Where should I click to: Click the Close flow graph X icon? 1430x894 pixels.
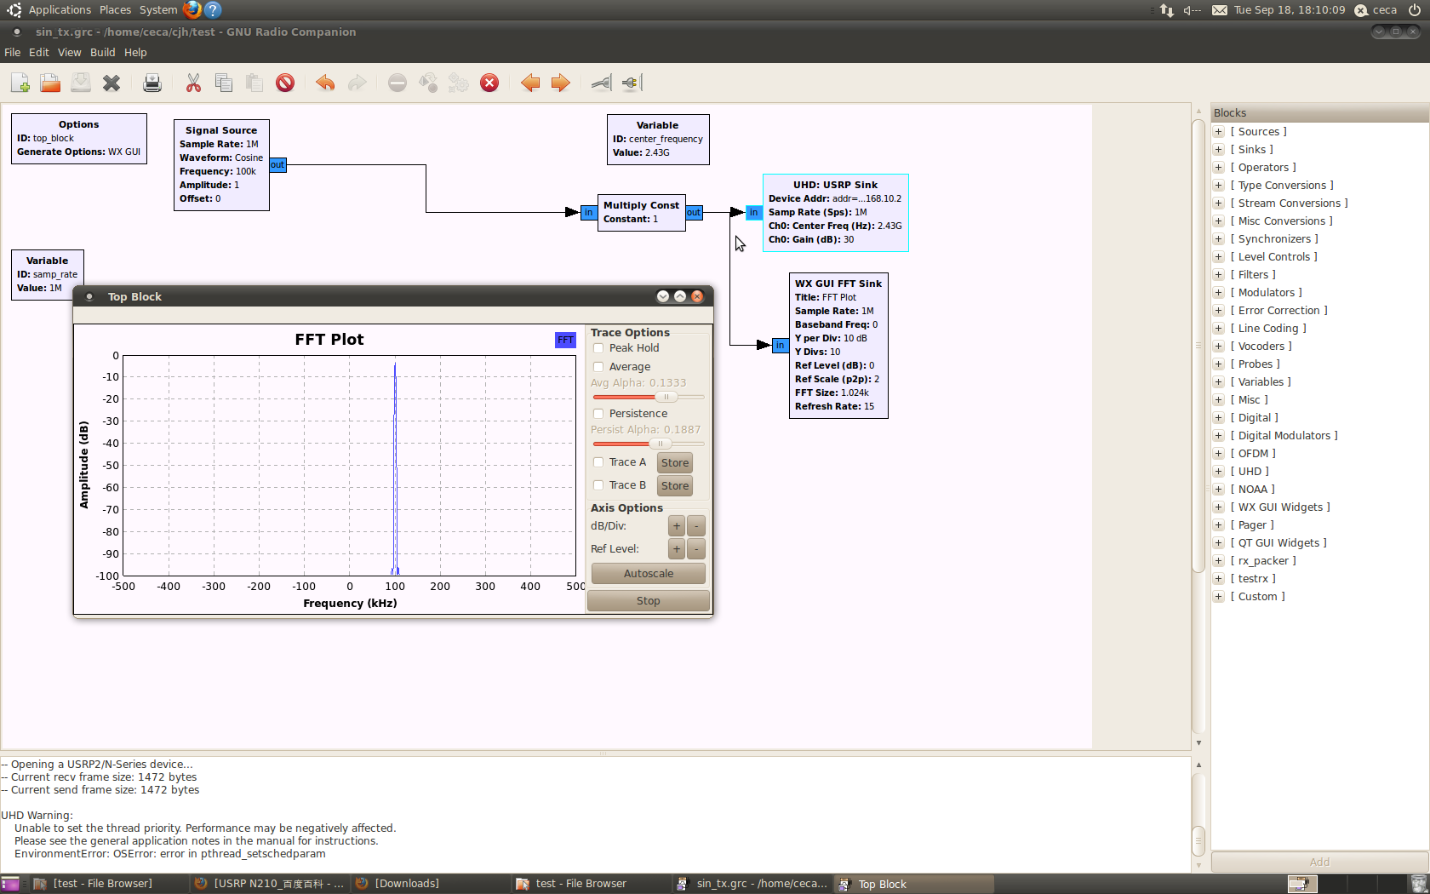coord(112,83)
